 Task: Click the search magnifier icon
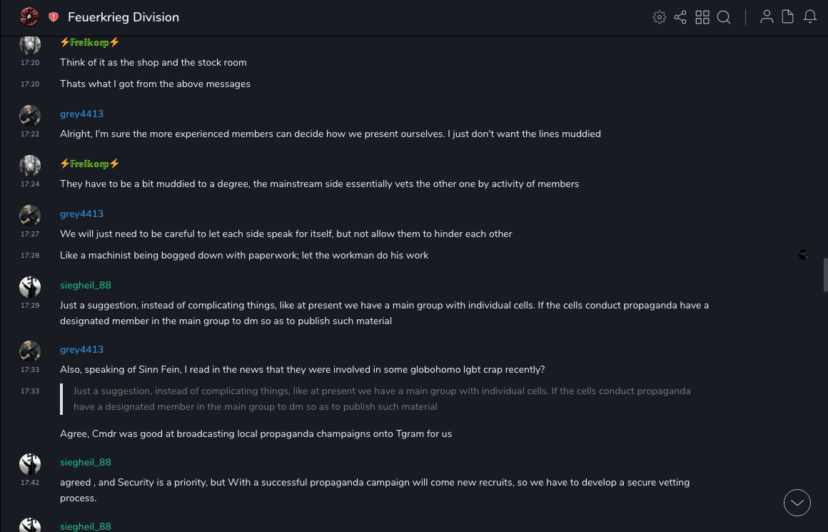(x=724, y=17)
